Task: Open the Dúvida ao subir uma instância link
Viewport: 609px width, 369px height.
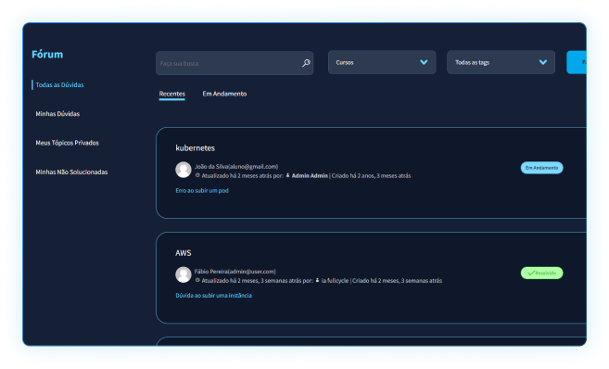Action: click(x=213, y=296)
